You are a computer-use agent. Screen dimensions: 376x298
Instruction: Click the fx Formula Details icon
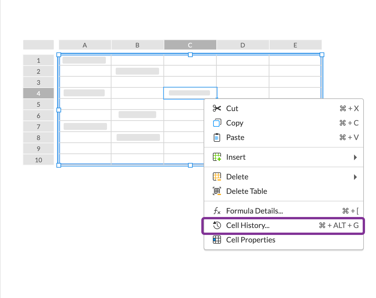pos(217,211)
